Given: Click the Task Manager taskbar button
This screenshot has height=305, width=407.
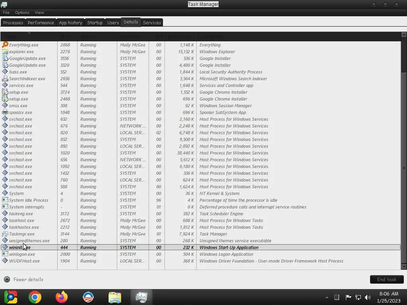Looking at the screenshot, I should pyautogui.click(x=141, y=297).
